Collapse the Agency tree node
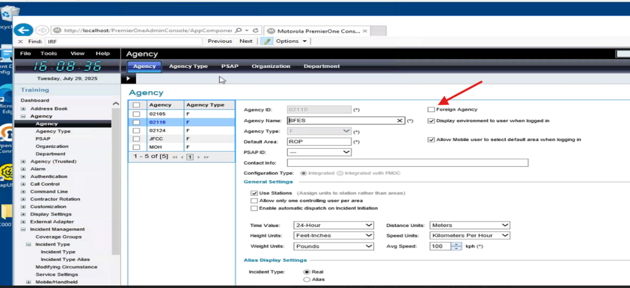630x288 pixels. pyautogui.click(x=23, y=116)
